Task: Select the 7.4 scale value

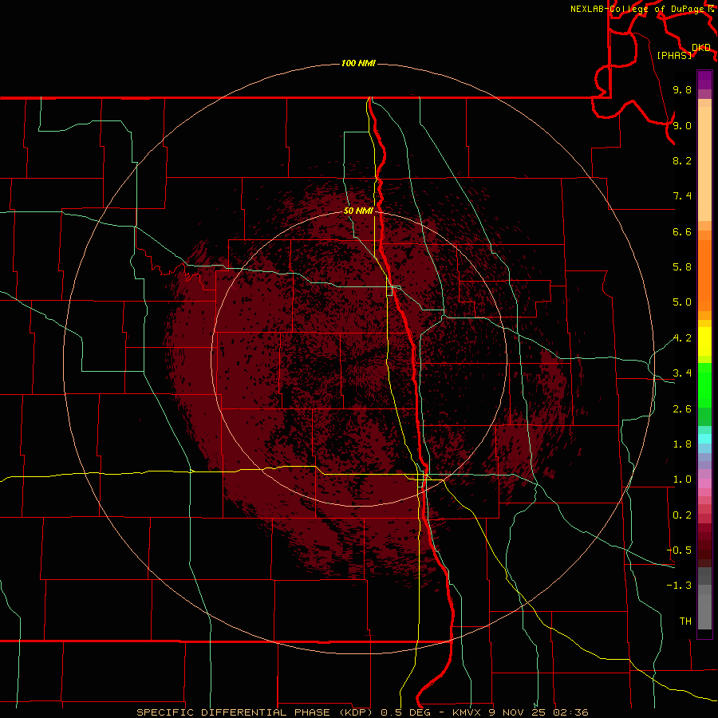Action: pyautogui.click(x=682, y=196)
